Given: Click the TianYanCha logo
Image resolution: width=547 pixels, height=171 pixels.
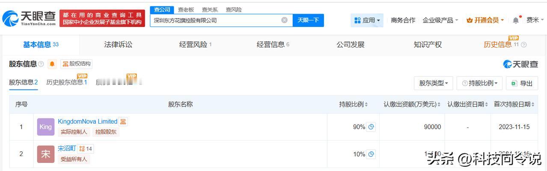Looking at the screenshot, I should coord(29,18).
